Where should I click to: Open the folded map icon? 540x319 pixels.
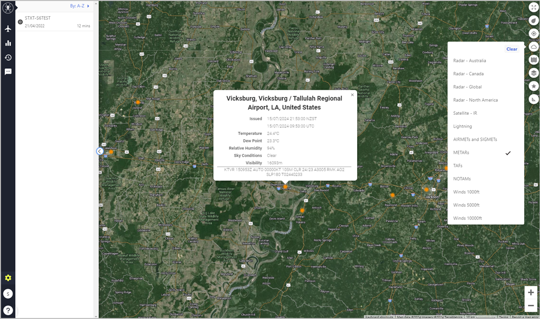(534, 60)
